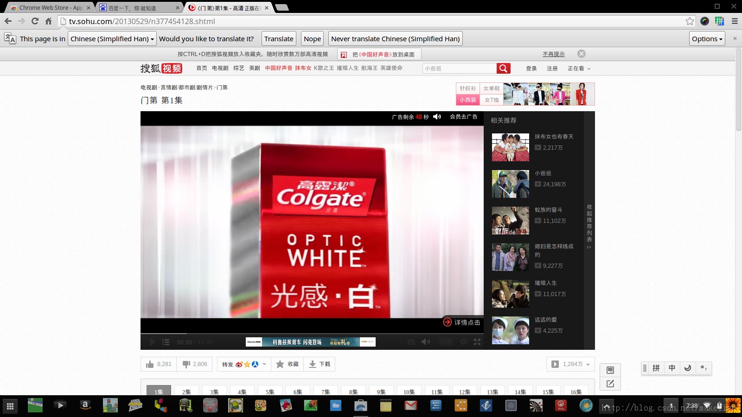Open the page language dropdown
The height and width of the screenshot is (417, 742).
(x=112, y=39)
